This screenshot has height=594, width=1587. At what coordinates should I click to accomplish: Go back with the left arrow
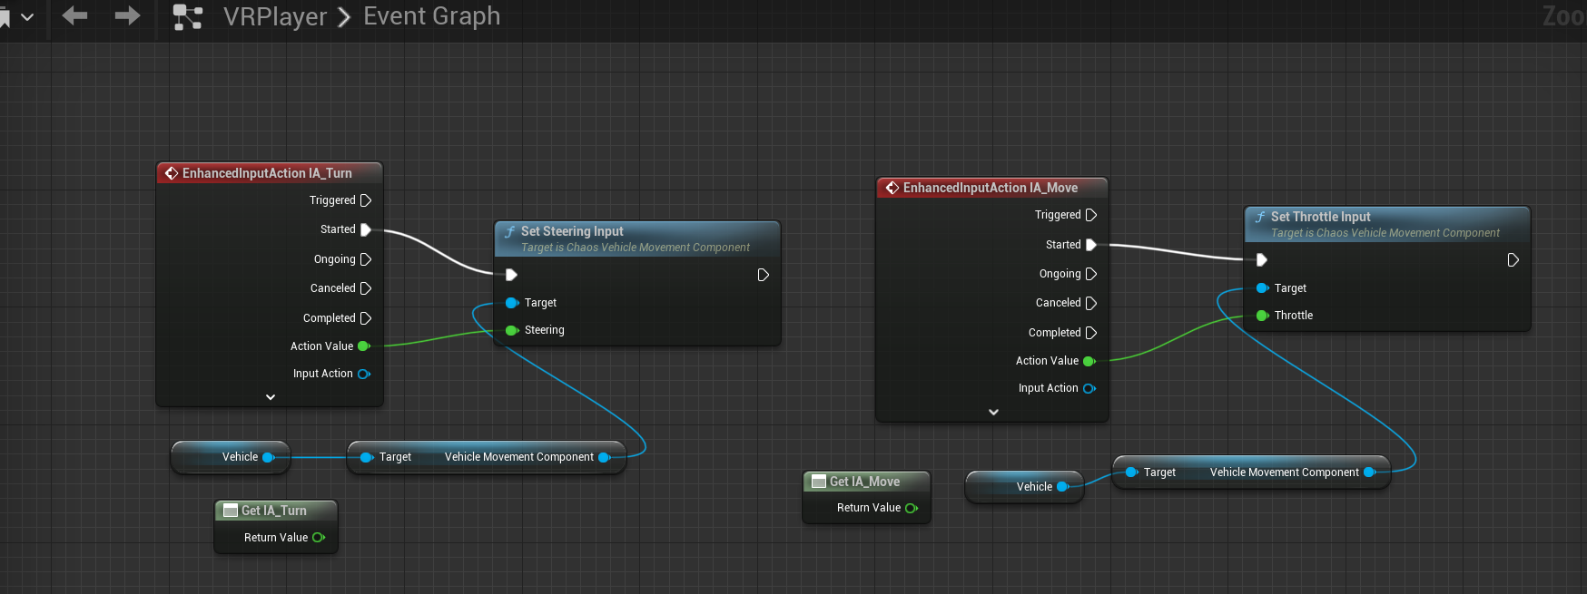75,15
